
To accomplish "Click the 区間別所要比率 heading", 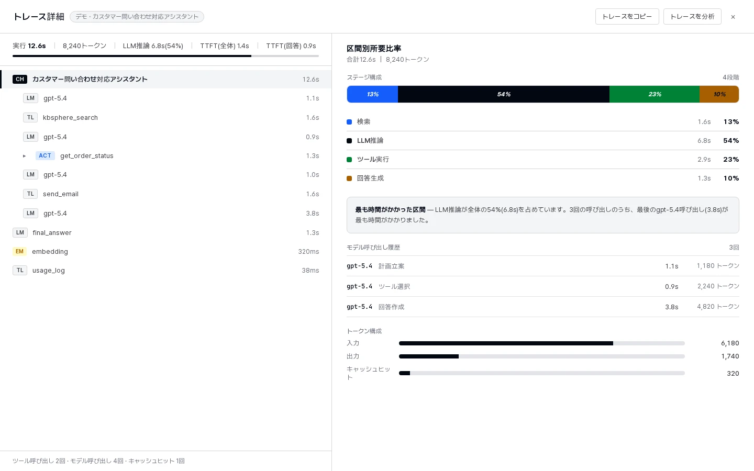I will 374,49.
